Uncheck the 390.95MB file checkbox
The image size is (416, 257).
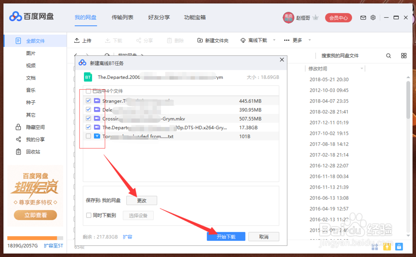[88, 109]
